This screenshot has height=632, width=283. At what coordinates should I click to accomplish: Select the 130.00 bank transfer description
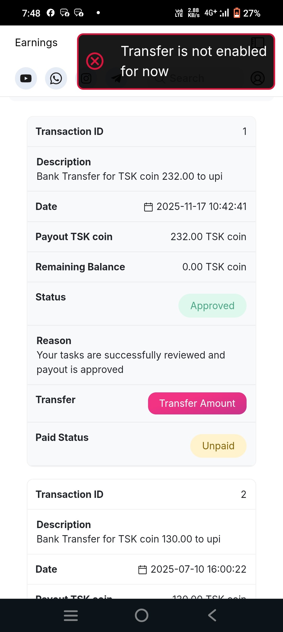128,539
